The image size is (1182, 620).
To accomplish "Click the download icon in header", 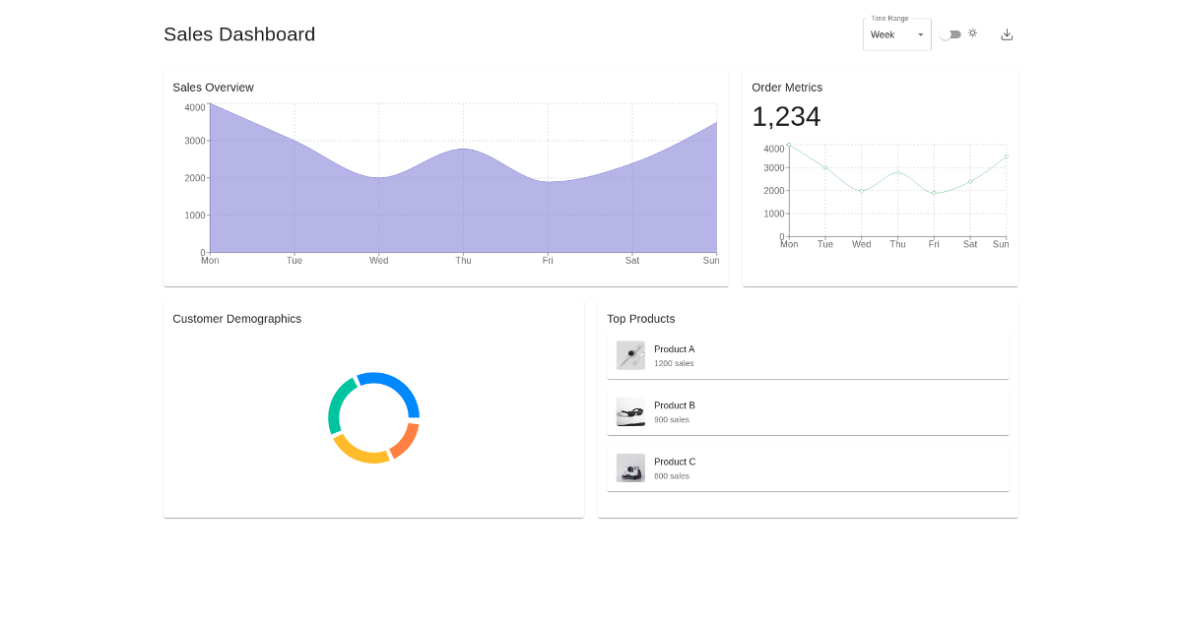I will point(1007,34).
